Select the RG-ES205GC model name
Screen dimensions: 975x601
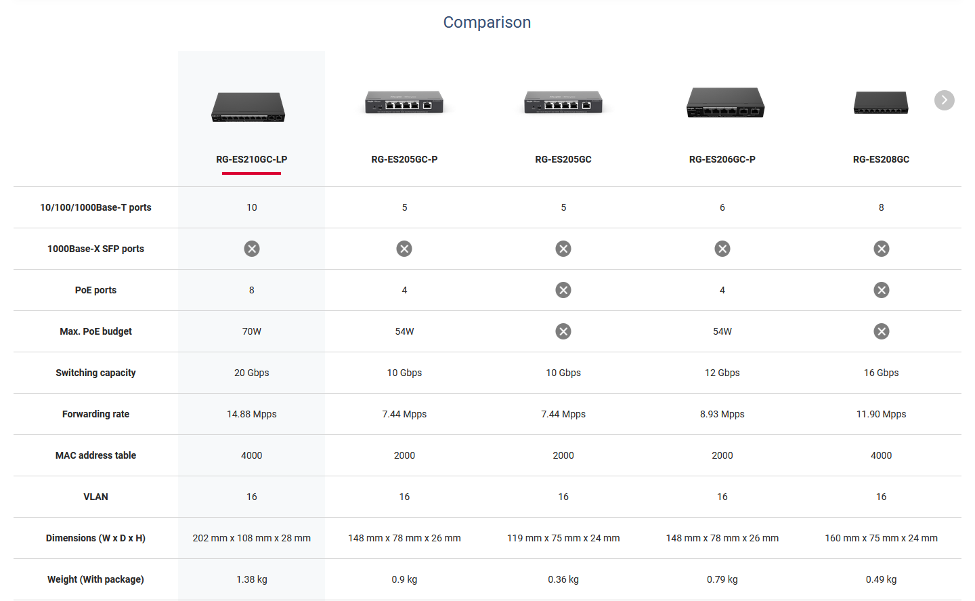pyautogui.click(x=563, y=159)
